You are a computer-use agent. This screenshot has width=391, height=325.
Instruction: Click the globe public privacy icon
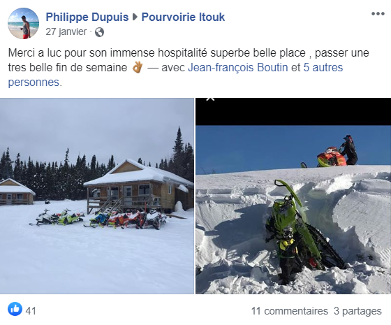pos(99,32)
